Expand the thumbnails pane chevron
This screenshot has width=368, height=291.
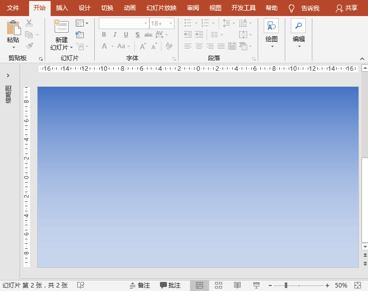[x=8, y=75]
